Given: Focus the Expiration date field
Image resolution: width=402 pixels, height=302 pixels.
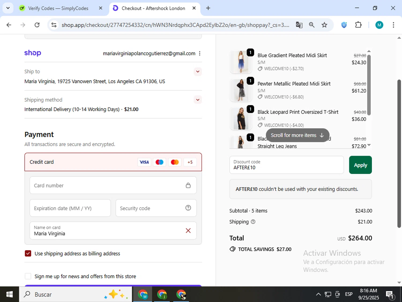Looking at the screenshot, I should [x=70, y=208].
